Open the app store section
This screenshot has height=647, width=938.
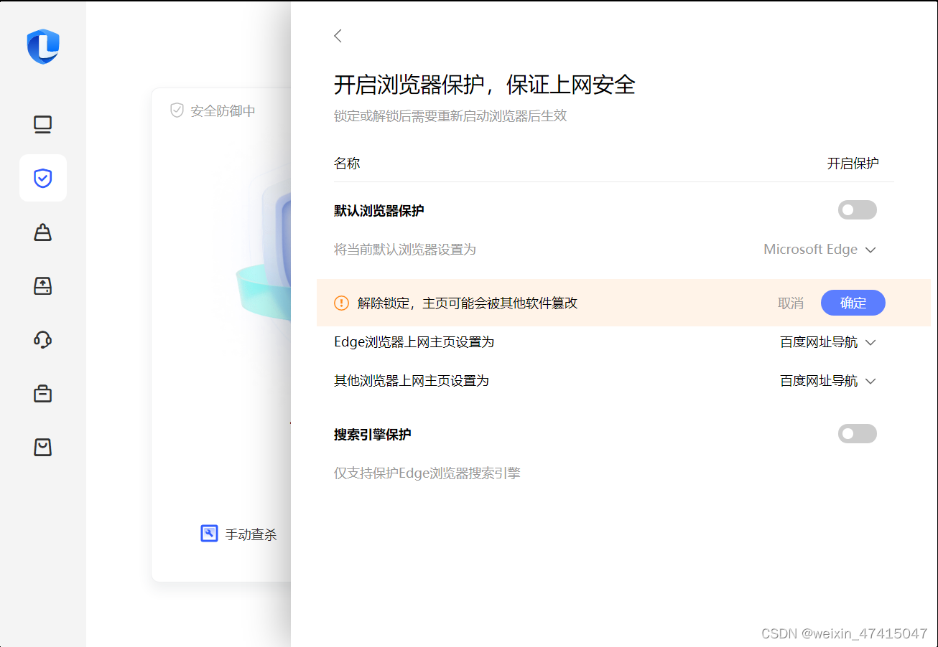(x=42, y=447)
